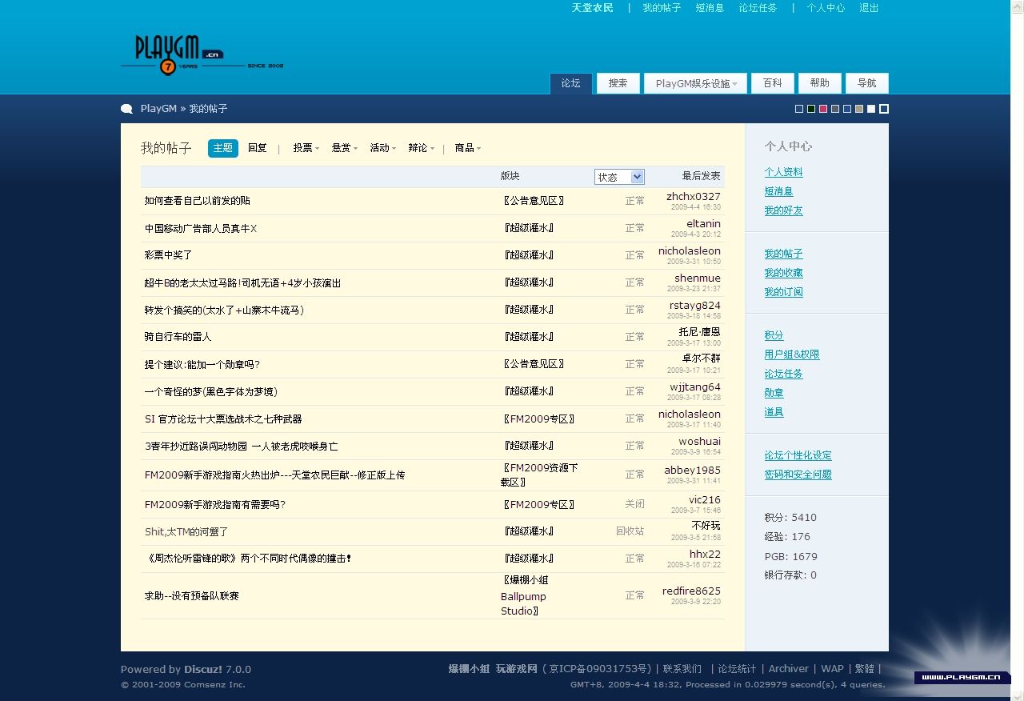Open 道具 in the sidebar
1024x701 pixels.
(x=774, y=412)
